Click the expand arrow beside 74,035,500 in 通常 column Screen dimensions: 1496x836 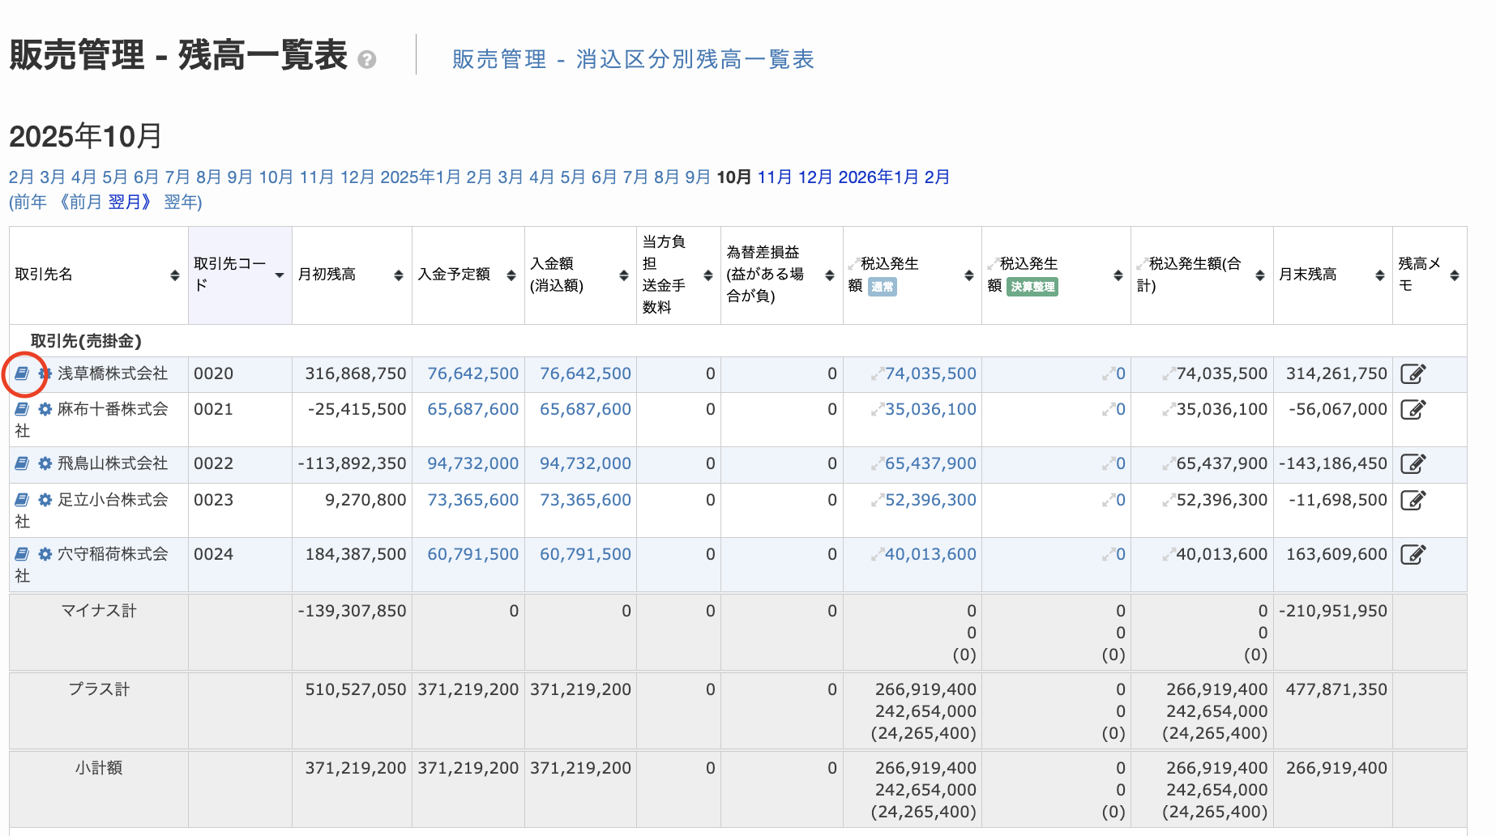coord(877,374)
